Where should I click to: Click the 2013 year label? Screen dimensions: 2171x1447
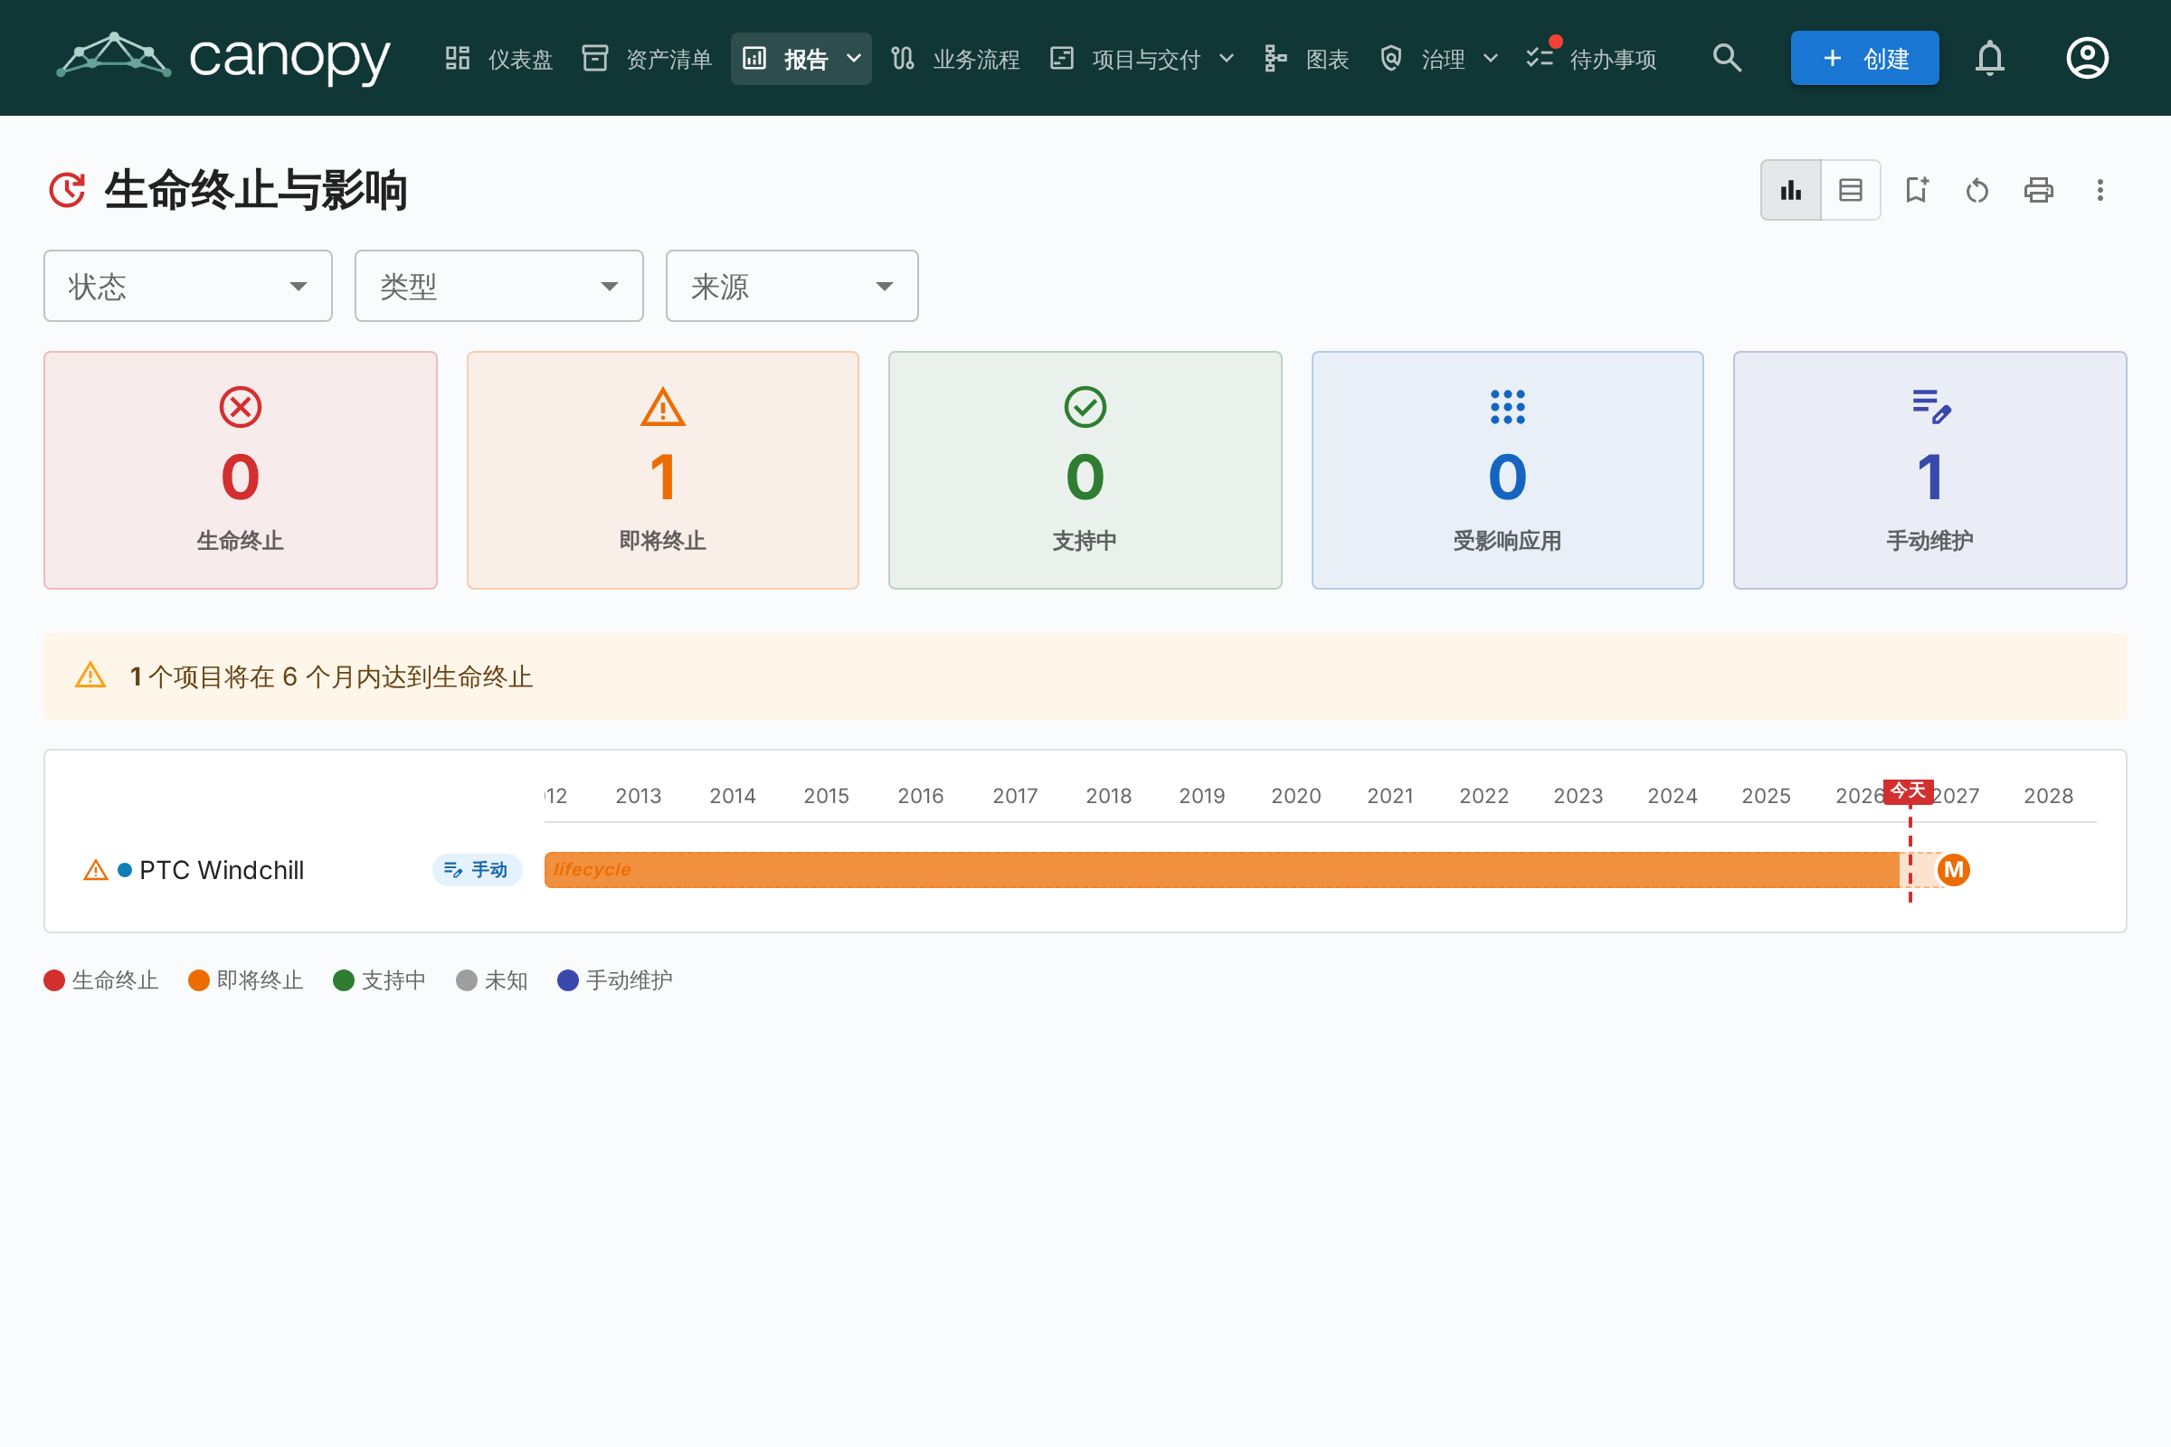tap(639, 796)
